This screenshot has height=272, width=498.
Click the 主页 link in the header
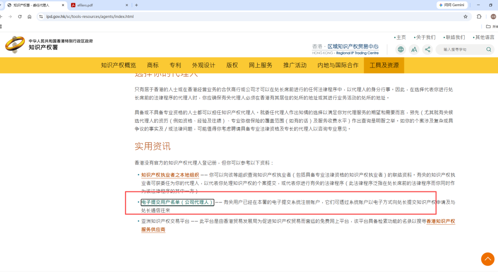click(400, 37)
